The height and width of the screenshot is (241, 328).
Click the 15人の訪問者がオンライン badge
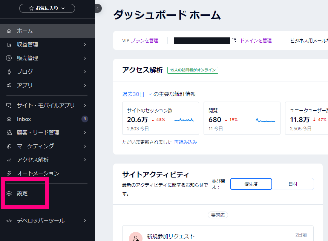[x=193, y=70]
